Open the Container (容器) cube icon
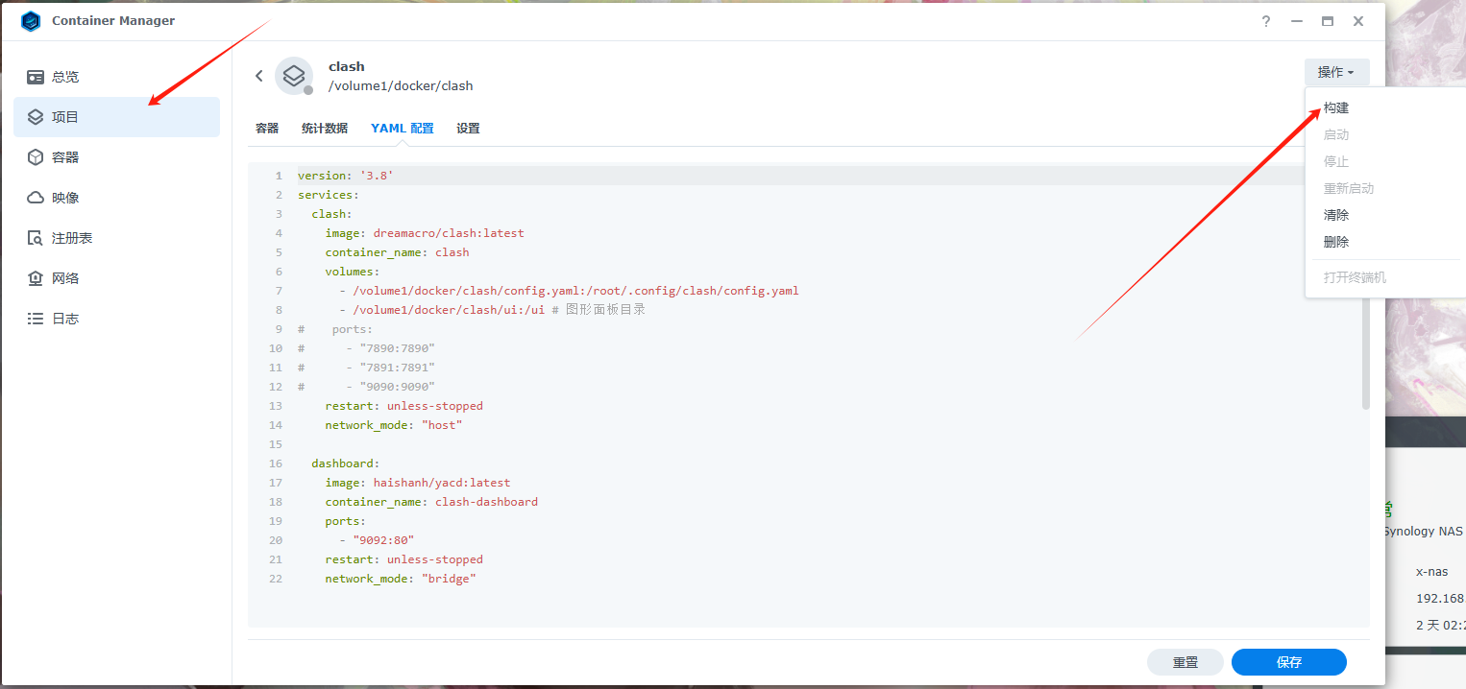Viewport: 1466px width, 689px height. (36, 157)
